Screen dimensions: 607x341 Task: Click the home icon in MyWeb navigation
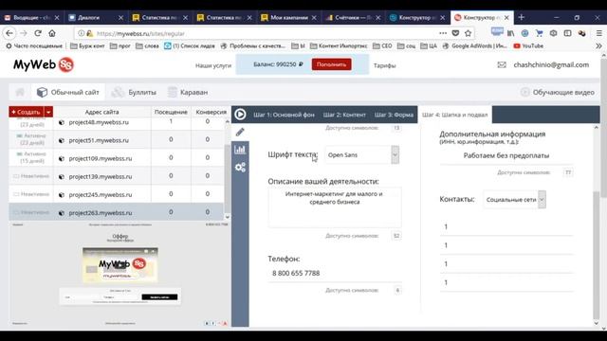pos(20,92)
